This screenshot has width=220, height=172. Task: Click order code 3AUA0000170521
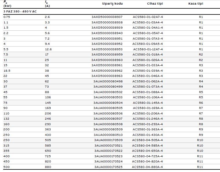point(109,146)
